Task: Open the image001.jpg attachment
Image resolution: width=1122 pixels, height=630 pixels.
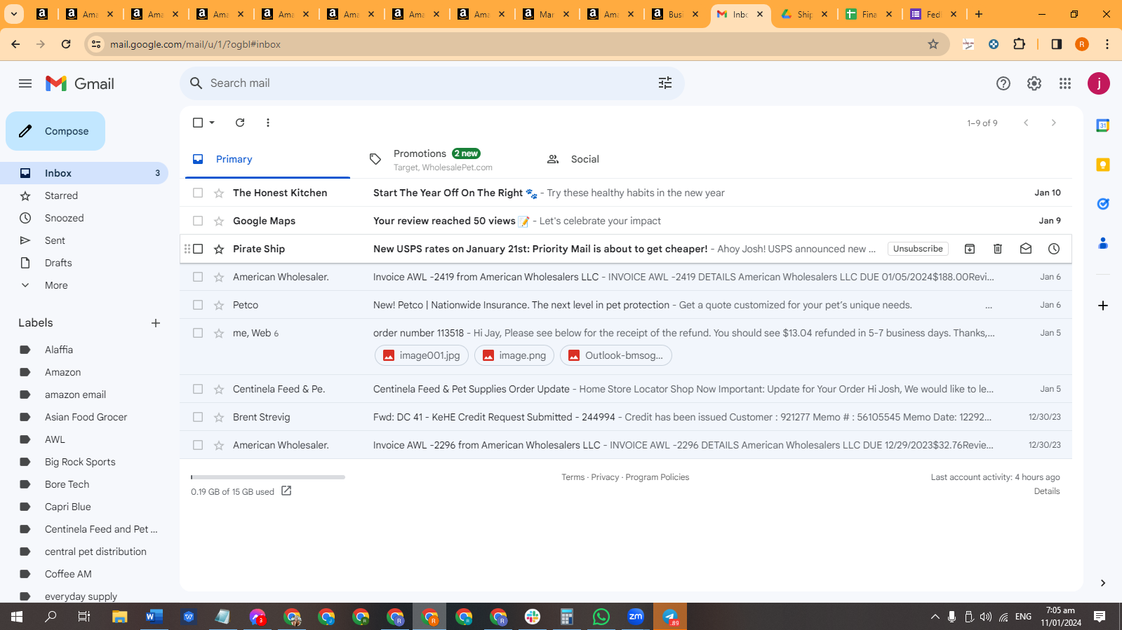Action: click(422, 355)
